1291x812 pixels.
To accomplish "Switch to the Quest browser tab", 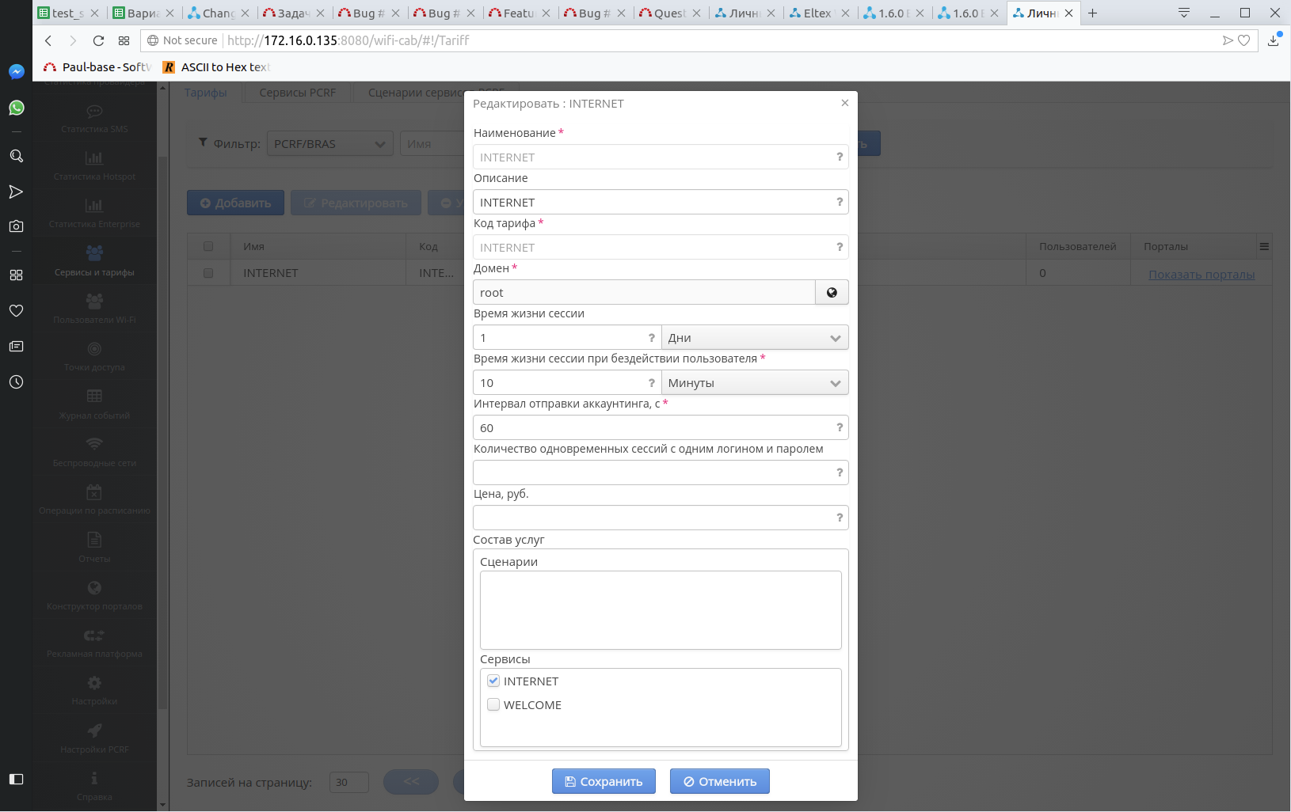I will tap(669, 13).
